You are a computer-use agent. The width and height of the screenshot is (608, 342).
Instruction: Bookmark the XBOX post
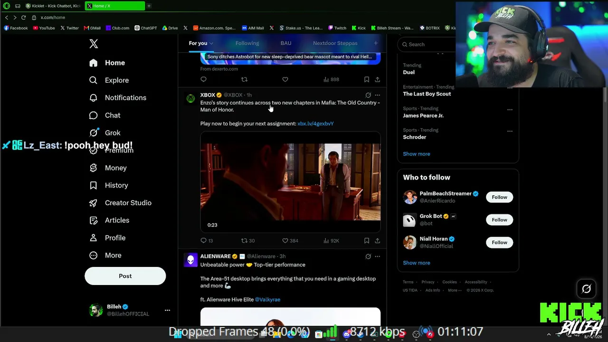click(367, 241)
